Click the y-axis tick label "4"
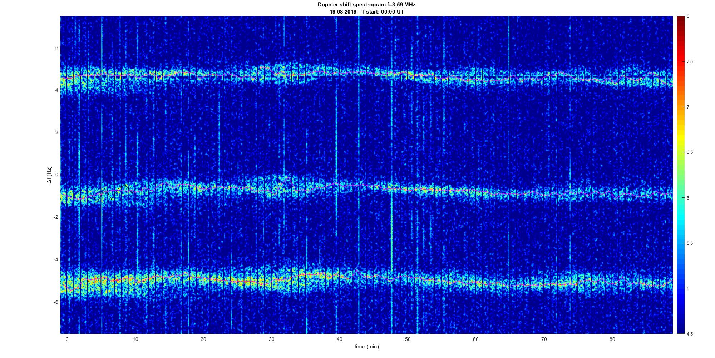715x358 pixels. pyautogui.click(x=56, y=90)
